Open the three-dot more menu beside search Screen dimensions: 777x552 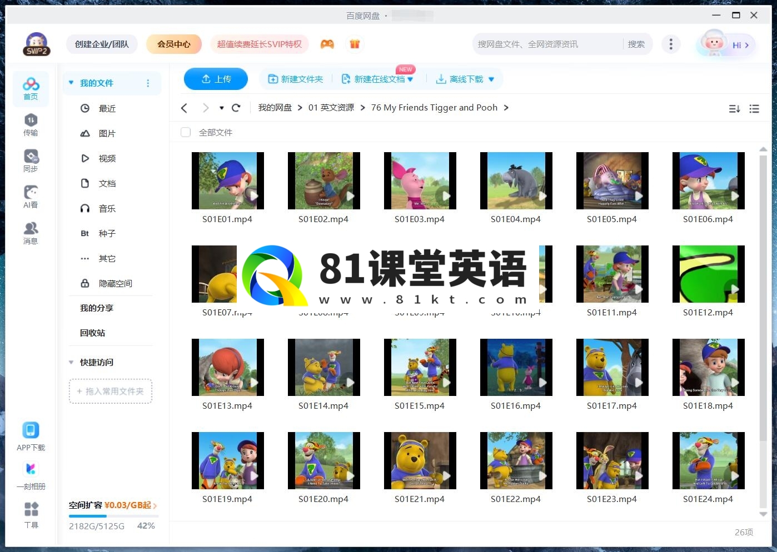coord(671,44)
